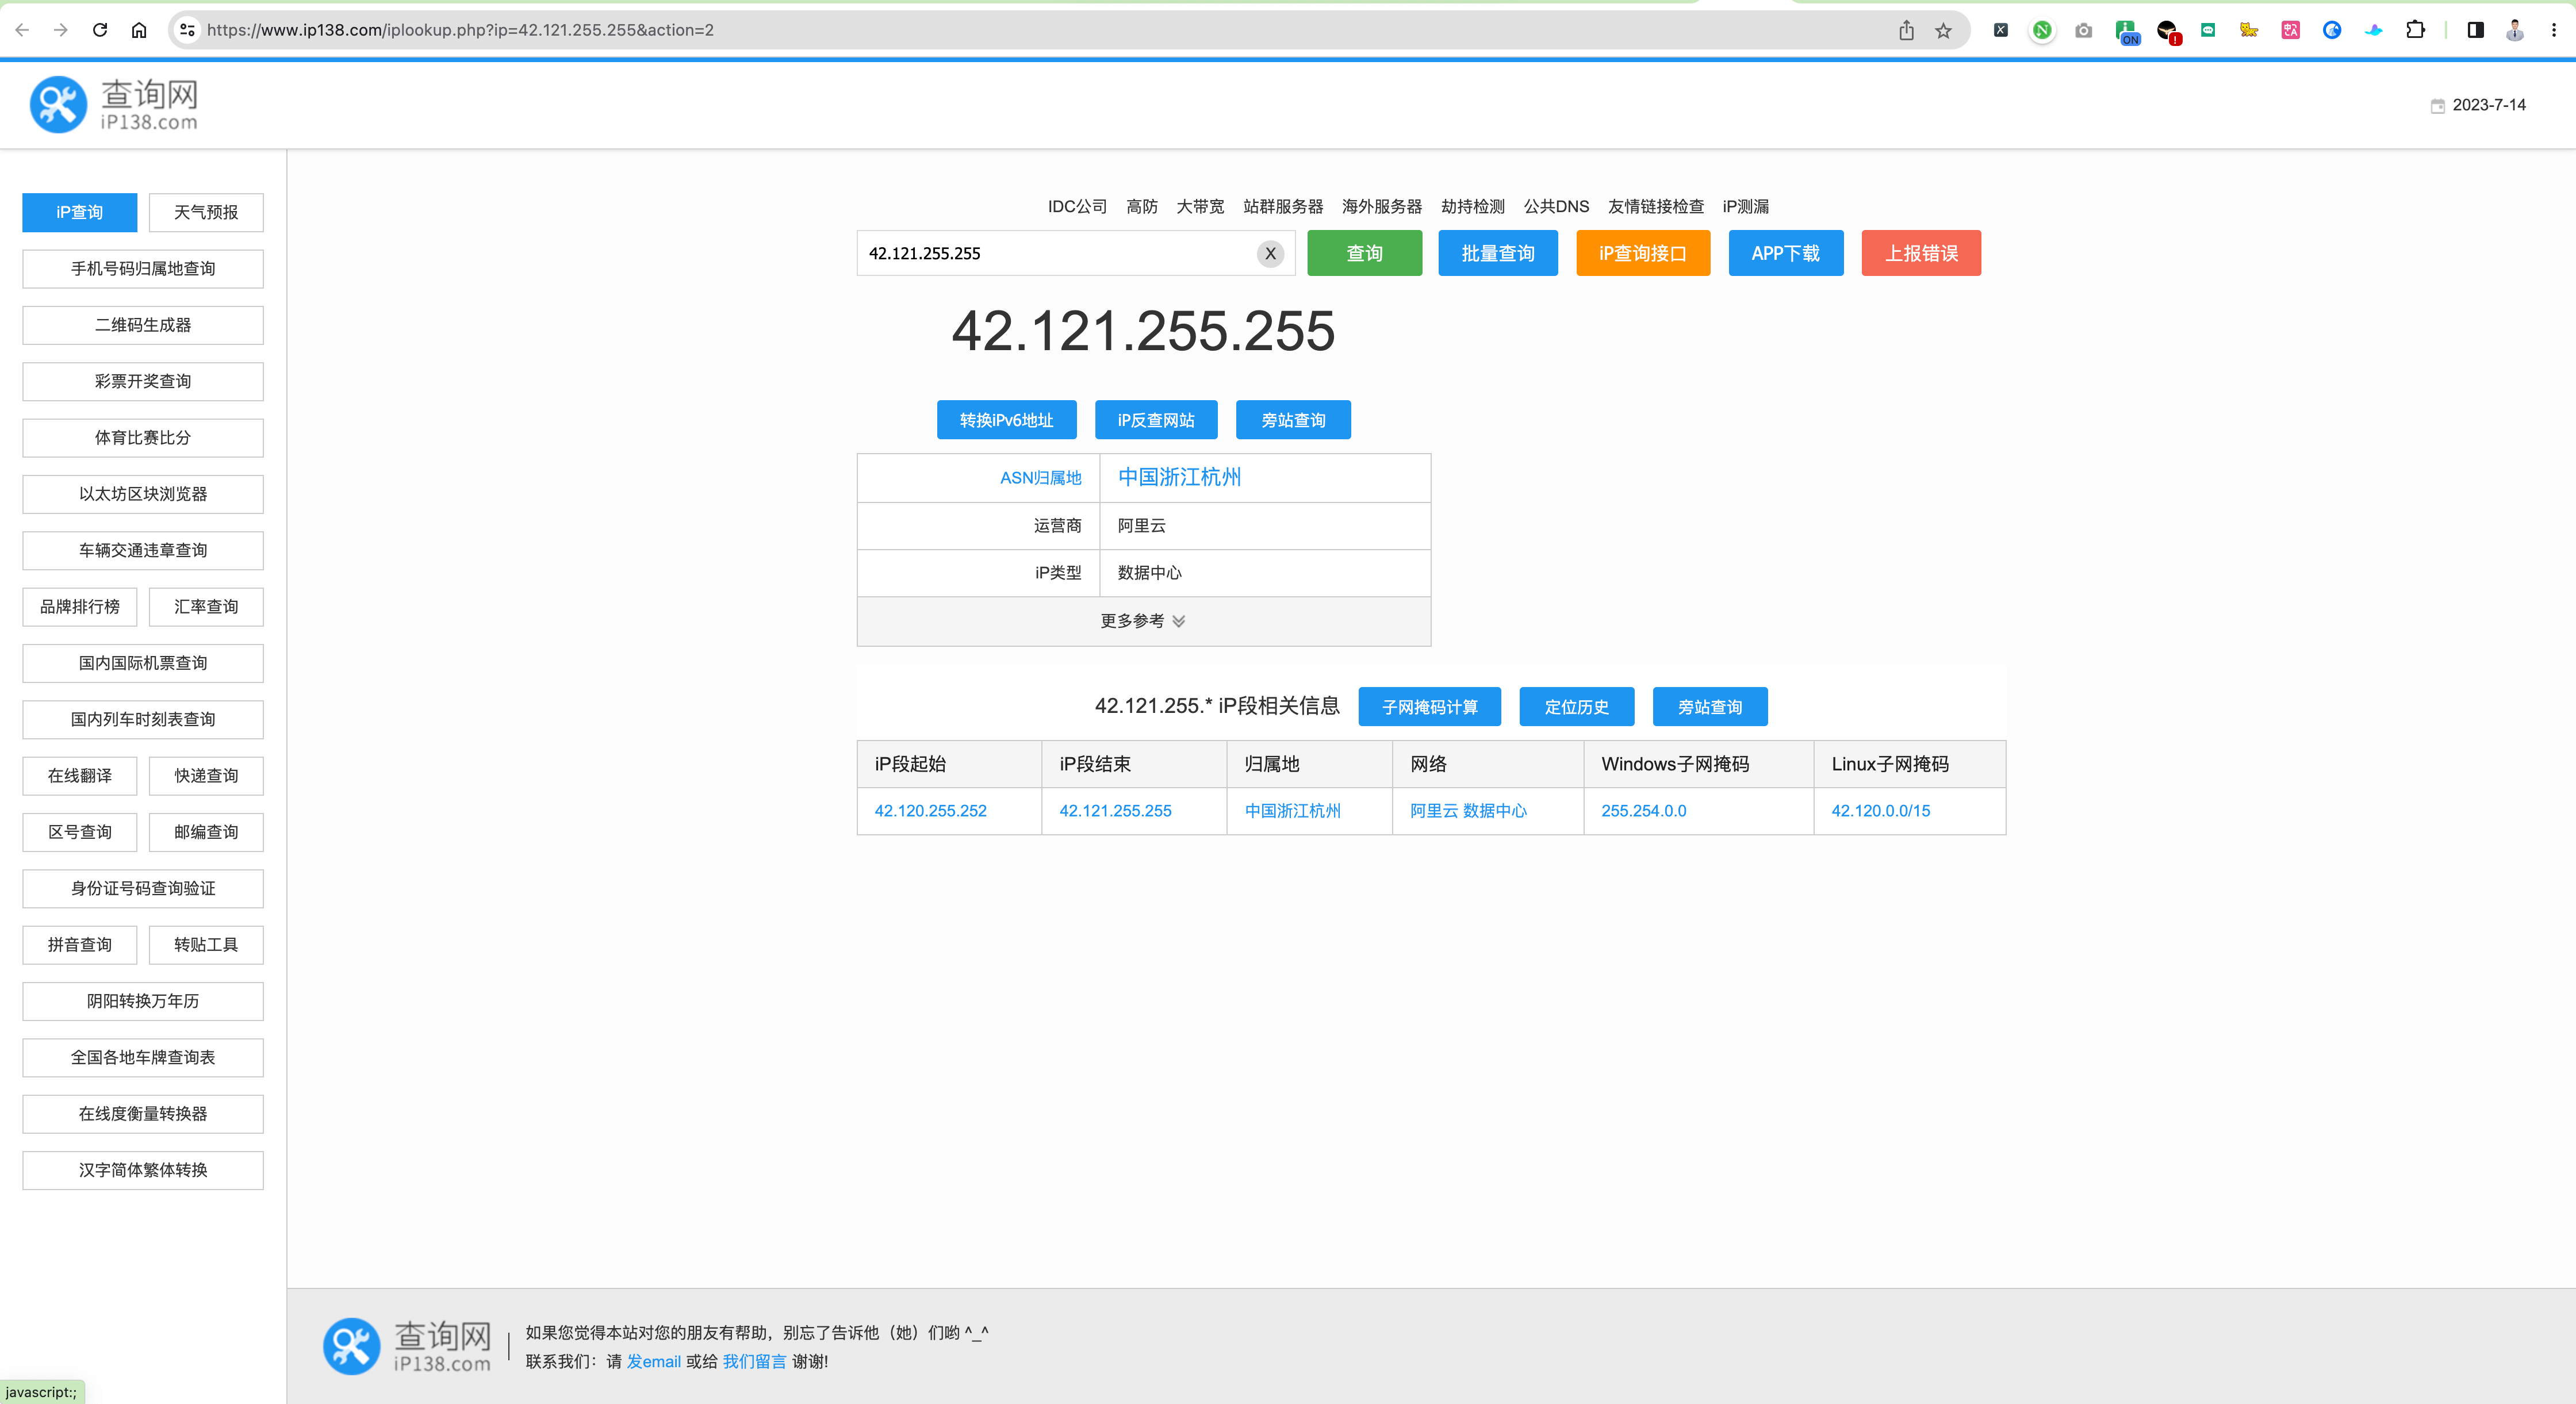
Task: Open the iP查询接口 button
Action: pos(1642,253)
